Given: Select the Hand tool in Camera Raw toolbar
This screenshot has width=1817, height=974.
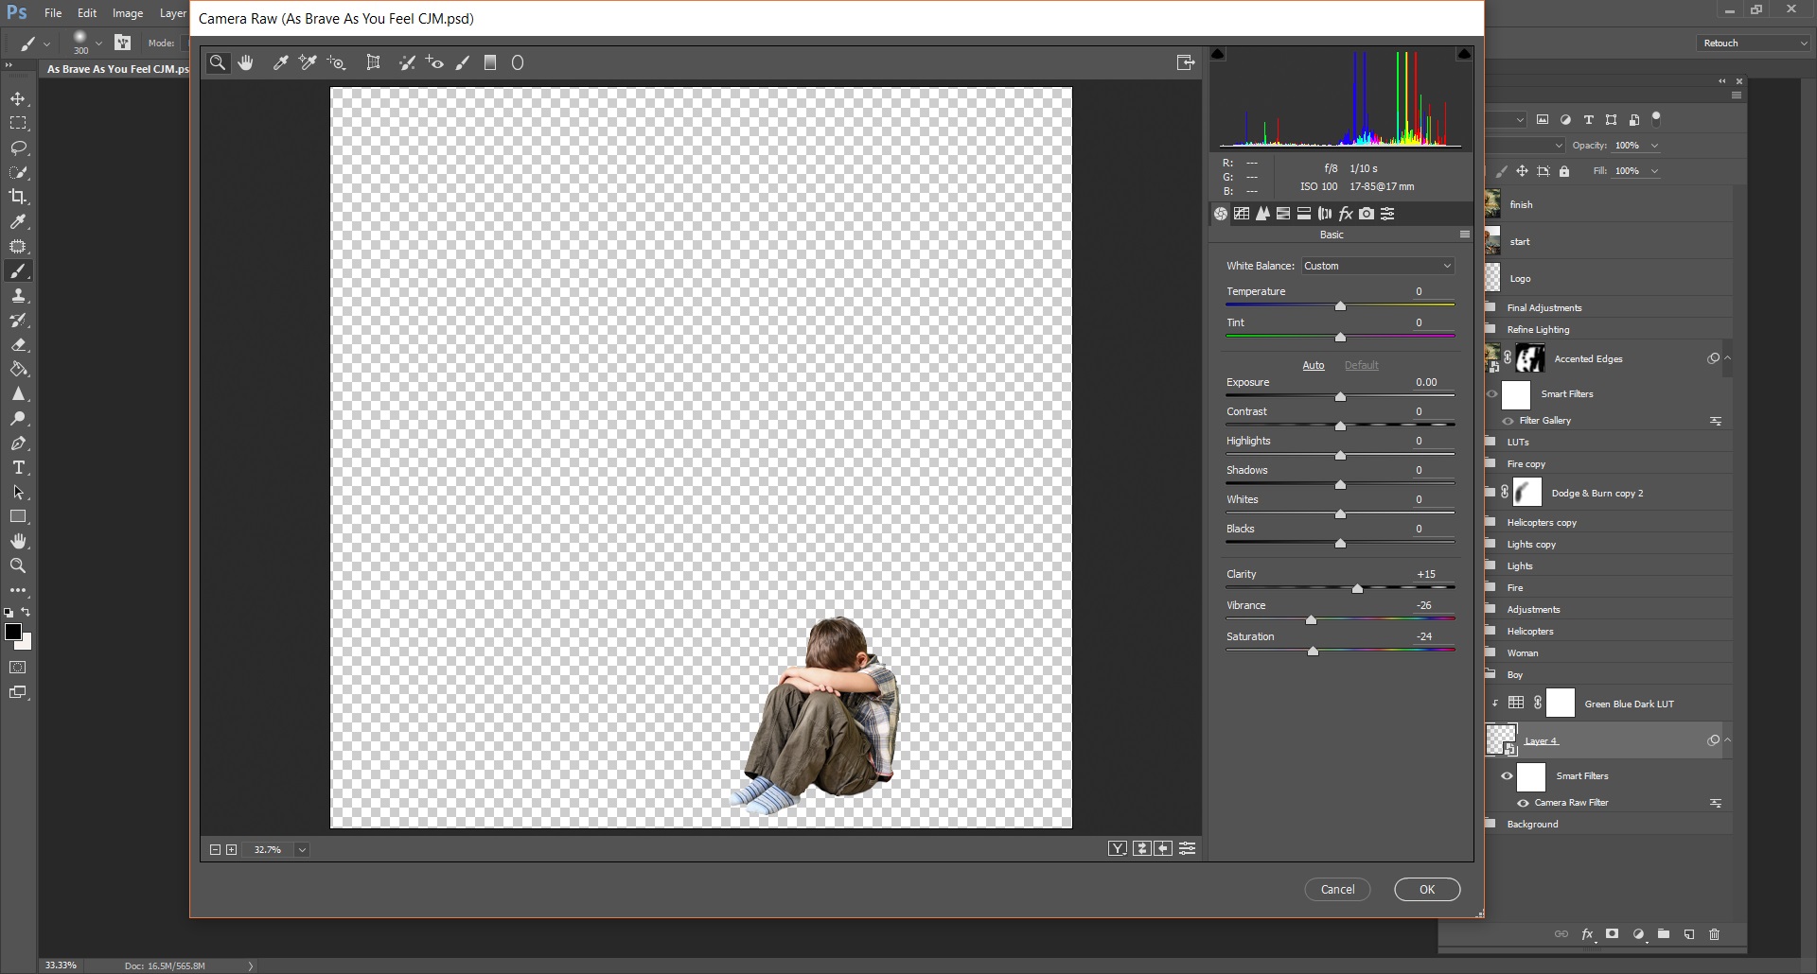Looking at the screenshot, I should click(246, 63).
